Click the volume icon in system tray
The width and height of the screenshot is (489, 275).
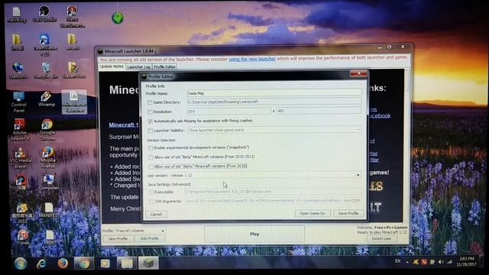pos(441,262)
